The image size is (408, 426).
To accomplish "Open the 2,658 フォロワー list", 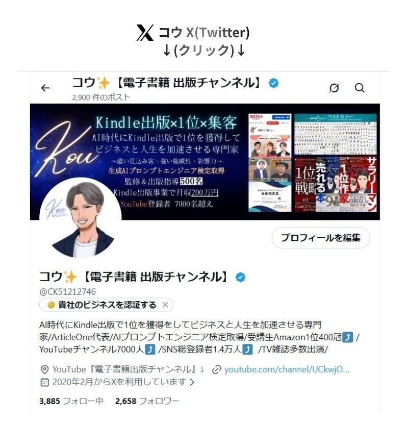I will click(x=147, y=401).
